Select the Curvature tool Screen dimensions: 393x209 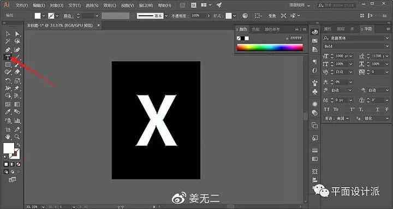(x=17, y=50)
